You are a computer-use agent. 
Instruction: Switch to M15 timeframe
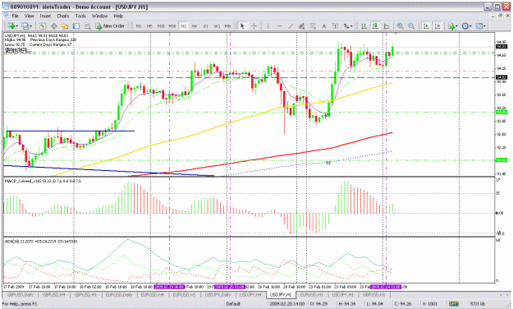click(x=161, y=25)
